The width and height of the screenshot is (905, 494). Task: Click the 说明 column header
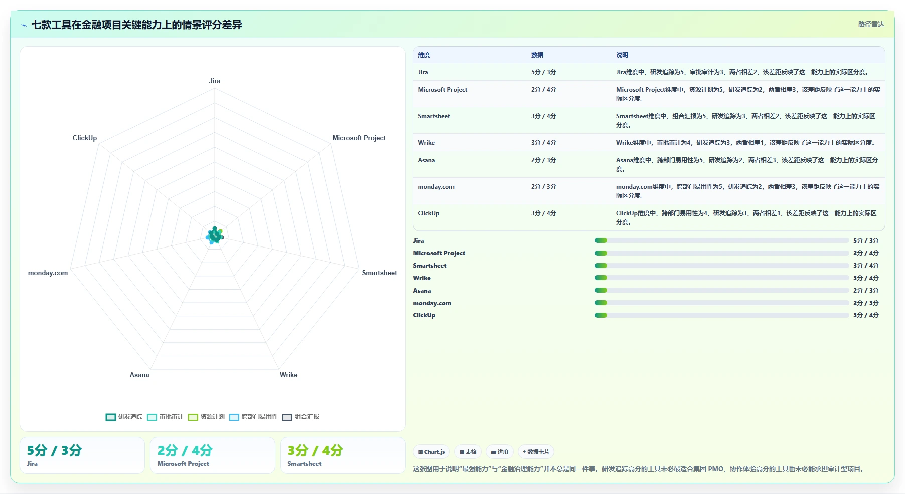[622, 55]
